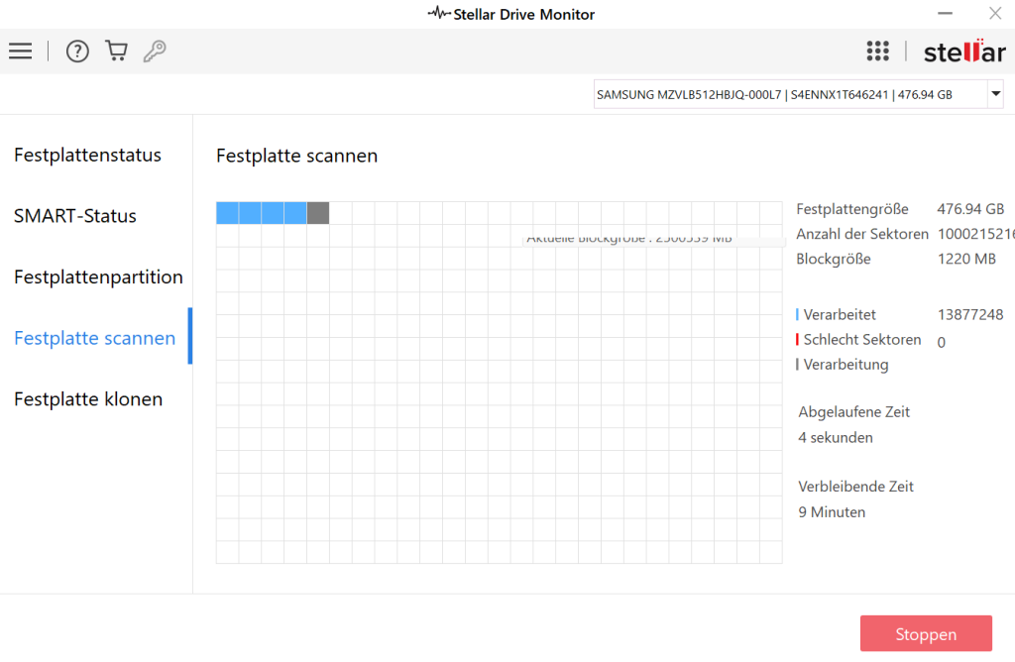Click the Schlecht Sektoren legend label
The height and width of the screenshot is (662, 1015).
point(861,340)
